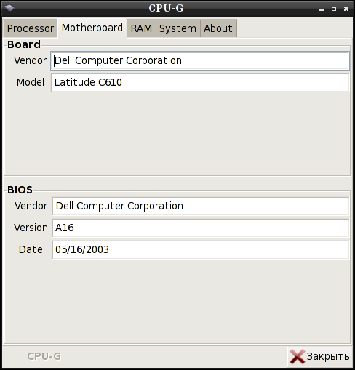Click the BIOS Date field 05/16/2003
Image resolution: width=355 pixels, height=370 pixels.
(201, 249)
